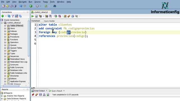Select the Script Output tab
Screen dimensions: 180x101
pos(39,91)
